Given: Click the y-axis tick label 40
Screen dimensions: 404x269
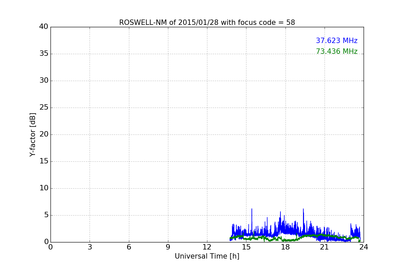Looking at the screenshot, I should coord(44,27).
